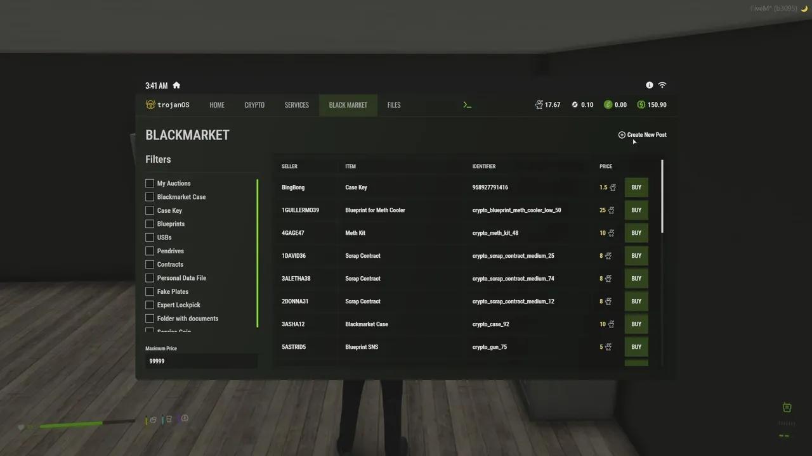Click the 0.10 coin balance icon

(x=575, y=104)
